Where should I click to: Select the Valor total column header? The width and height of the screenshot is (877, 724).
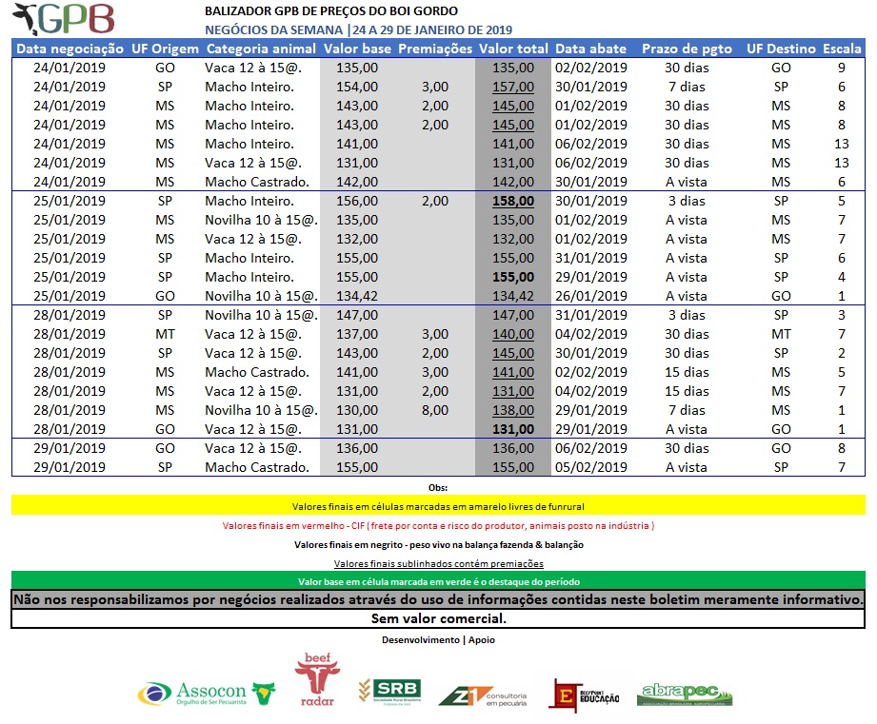point(513,48)
